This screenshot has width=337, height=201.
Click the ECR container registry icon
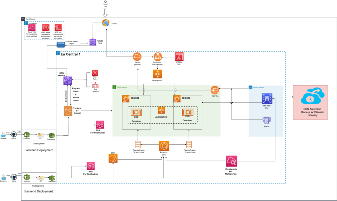pyautogui.click(x=113, y=158)
